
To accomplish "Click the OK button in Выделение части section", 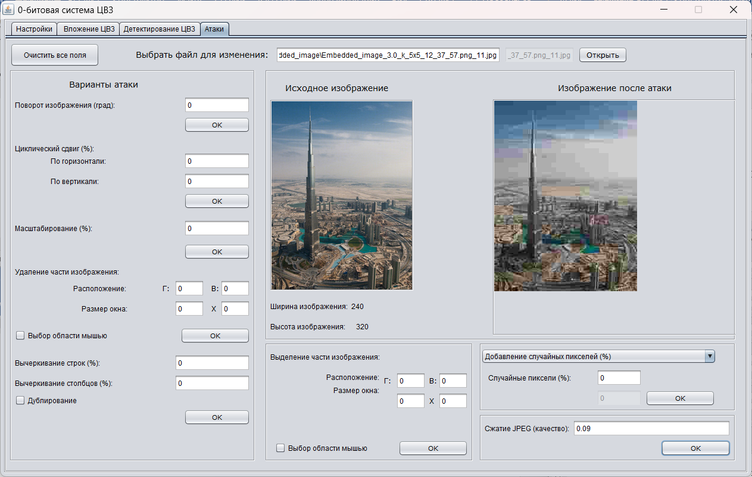I will (433, 448).
